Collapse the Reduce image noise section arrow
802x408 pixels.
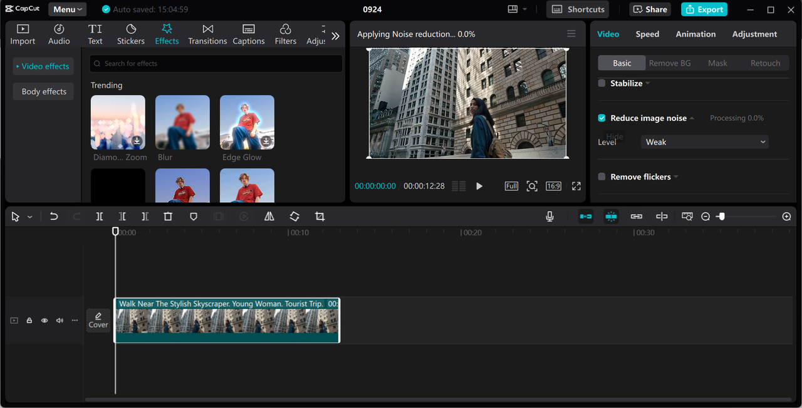692,118
